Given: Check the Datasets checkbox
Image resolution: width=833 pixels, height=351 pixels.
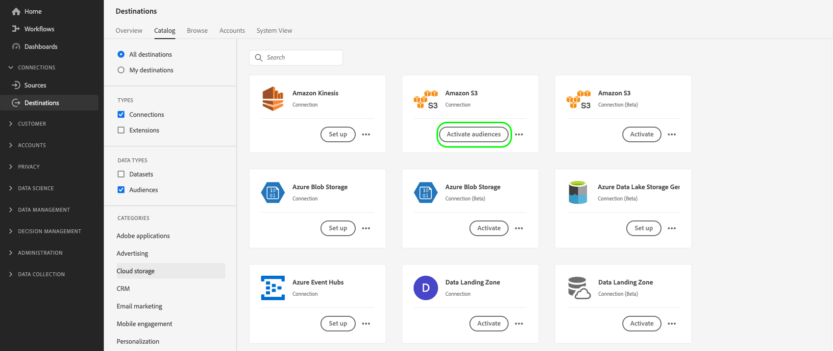Looking at the screenshot, I should pos(121,174).
